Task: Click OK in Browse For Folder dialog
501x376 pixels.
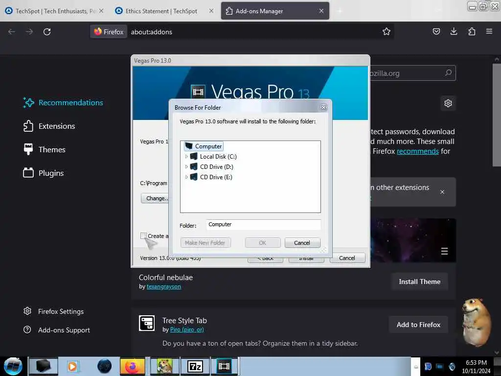Action: pyautogui.click(x=263, y=243)
